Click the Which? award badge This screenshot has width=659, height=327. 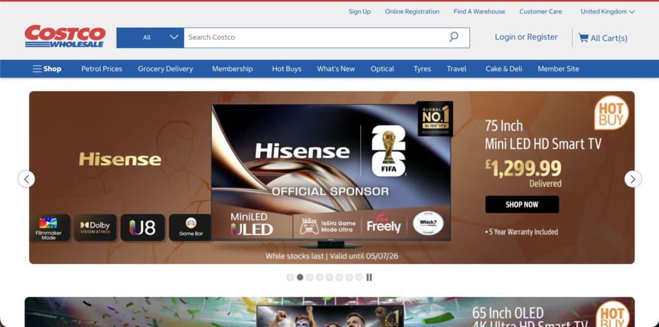pyautogui.click(x=428, y=224)
